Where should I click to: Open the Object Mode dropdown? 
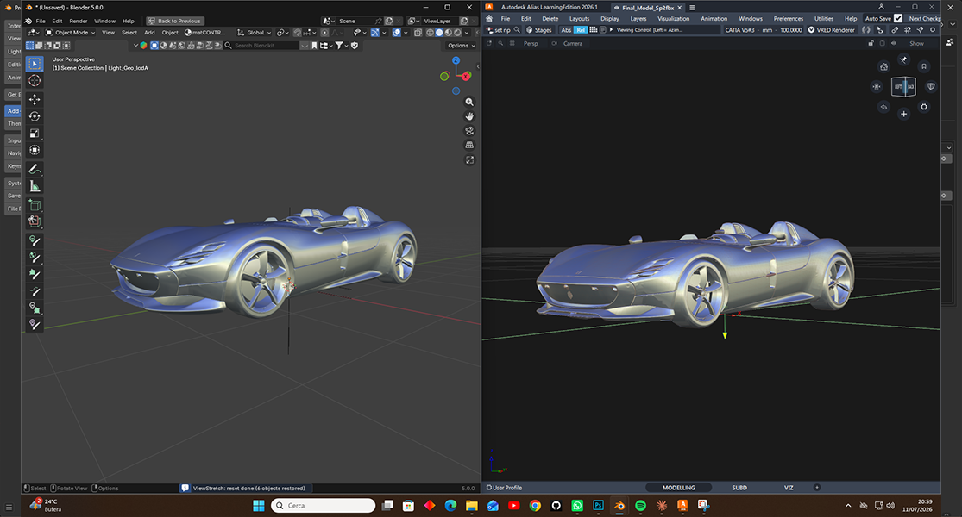coord(71,33)
